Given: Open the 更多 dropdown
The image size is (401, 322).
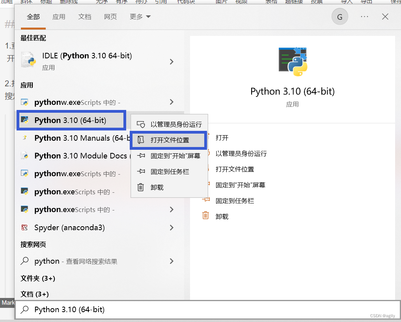Looking at the screenshot, I should (x=140, y=17).
